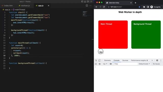Open Chrome side panel icon

pyautogui.click(x=148, y=7)
